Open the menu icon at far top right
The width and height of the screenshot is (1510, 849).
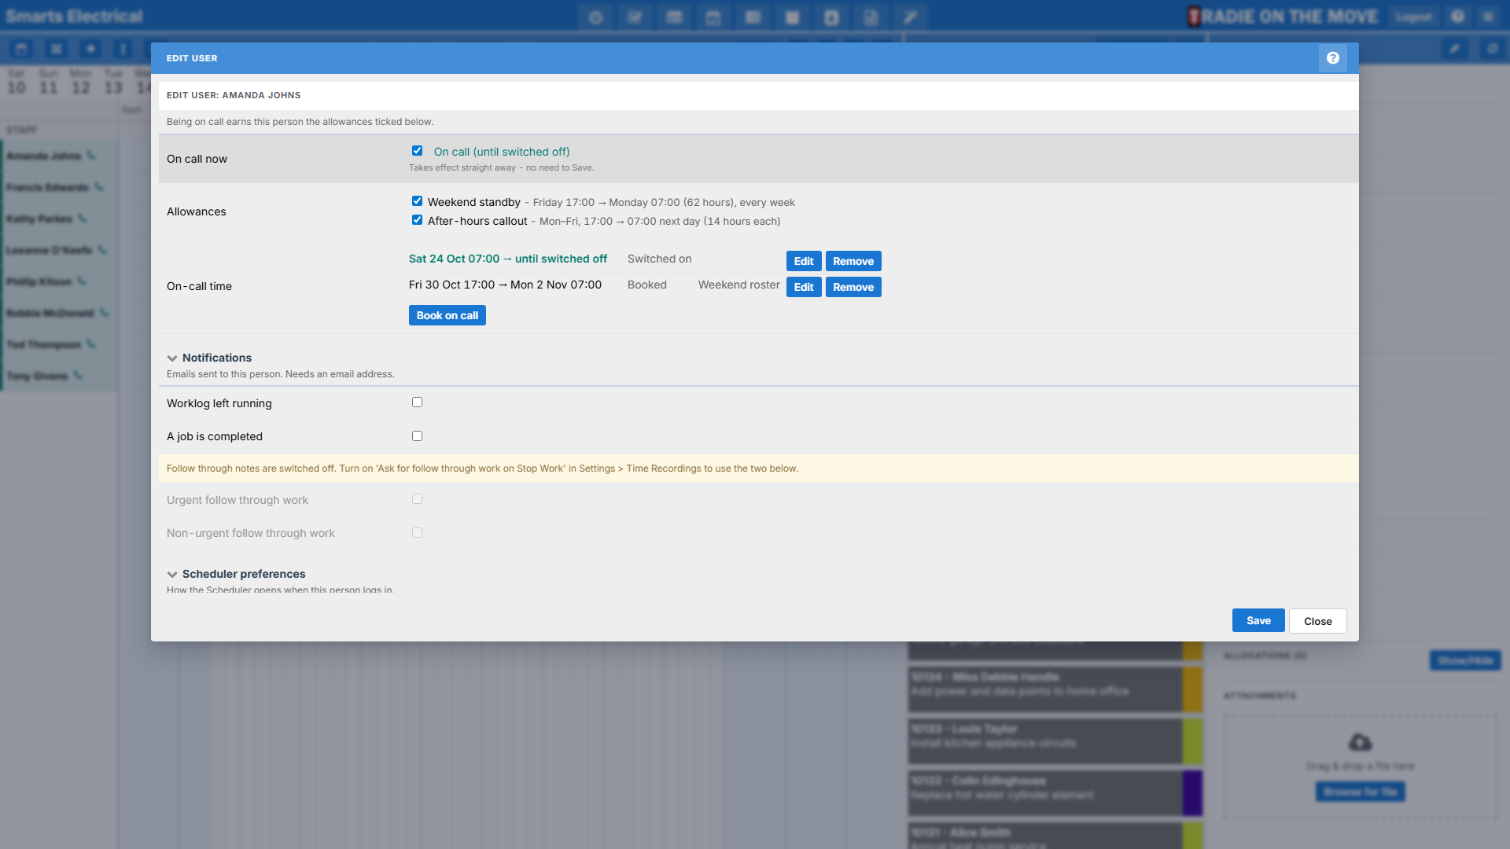click(1488, 17)
